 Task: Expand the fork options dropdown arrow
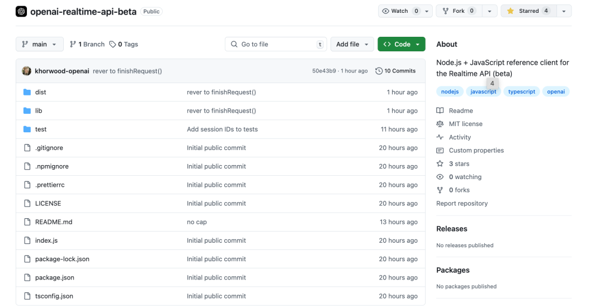(x=489, y=11)
